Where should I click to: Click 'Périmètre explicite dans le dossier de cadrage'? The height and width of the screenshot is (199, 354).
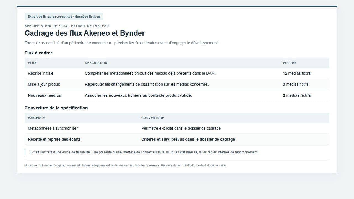[x=181, y=128]
